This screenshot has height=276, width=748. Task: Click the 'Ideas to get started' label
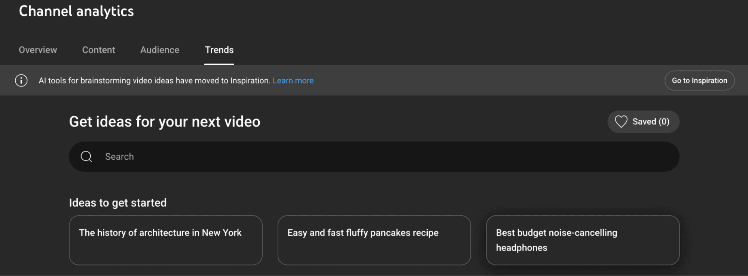118,203
